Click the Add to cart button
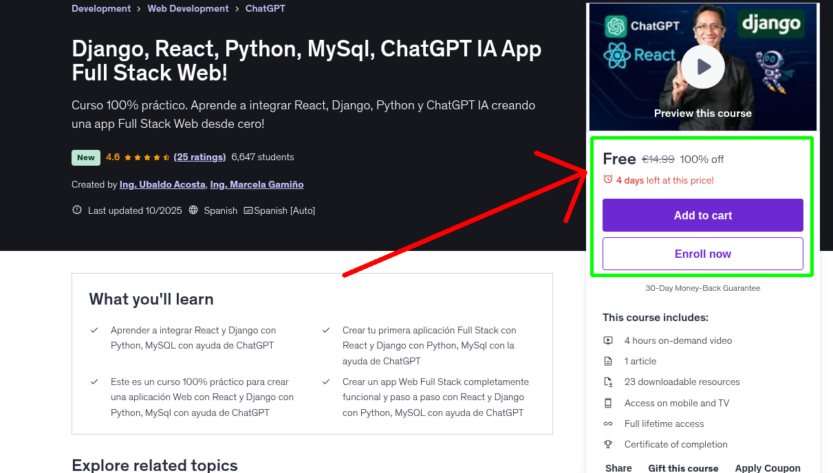 (x=702, y=215)
